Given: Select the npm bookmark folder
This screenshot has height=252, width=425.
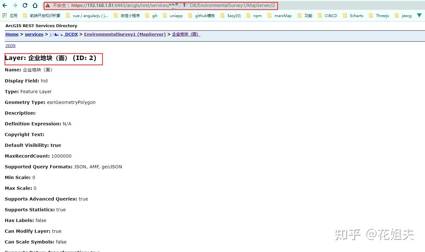Looking at the screenshot, I should (257, 15).
